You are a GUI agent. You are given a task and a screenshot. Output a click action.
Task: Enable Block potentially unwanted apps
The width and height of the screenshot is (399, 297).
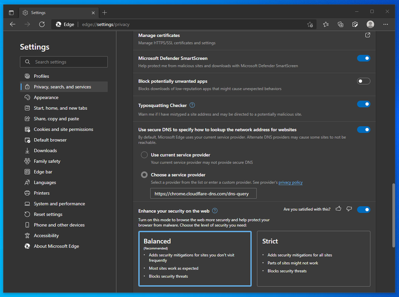(363, 81)
